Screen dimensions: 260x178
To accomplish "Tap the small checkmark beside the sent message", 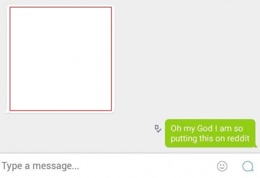I will tap(159, 130).
